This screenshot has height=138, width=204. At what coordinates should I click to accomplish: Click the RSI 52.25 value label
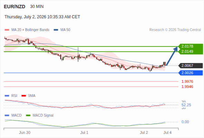(186, 105)
